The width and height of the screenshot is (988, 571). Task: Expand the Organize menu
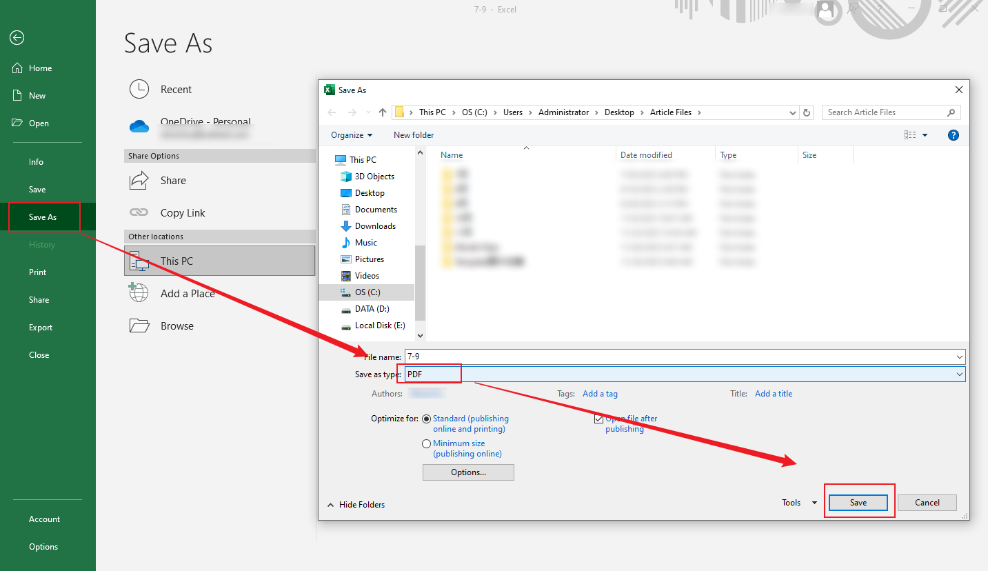coord(350,134)
